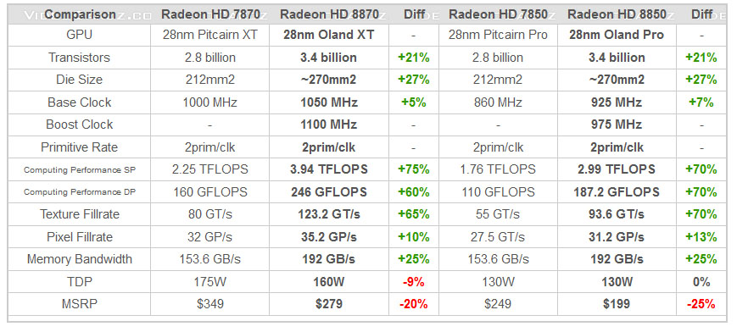Select the $199 MSRP cell
This screenshot has width=737, height=332.
[617, 304]
